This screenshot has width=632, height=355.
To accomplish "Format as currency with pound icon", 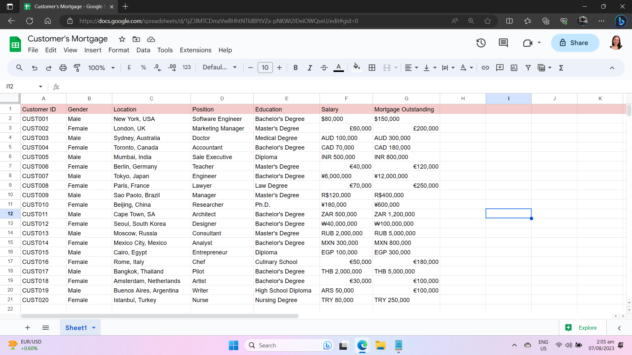I will click(x=129, y=68).
